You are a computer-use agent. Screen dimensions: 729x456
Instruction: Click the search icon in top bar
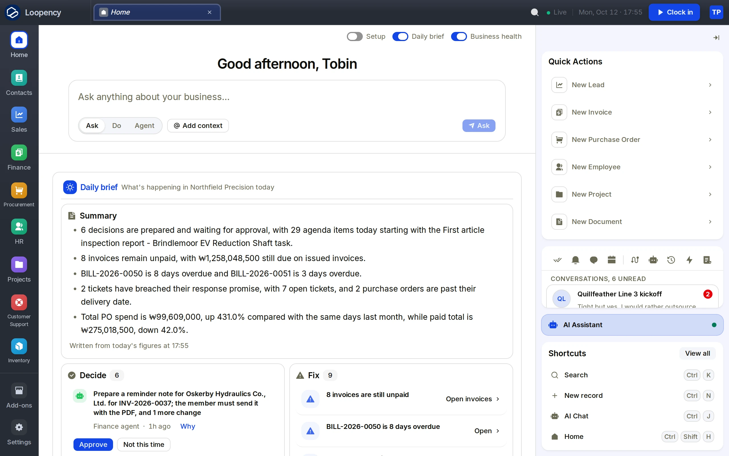click(x=535, y=12)
